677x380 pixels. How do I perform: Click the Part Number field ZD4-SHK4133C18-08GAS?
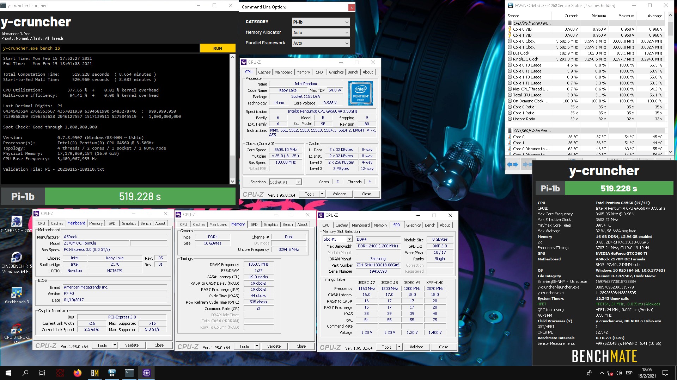378,265
